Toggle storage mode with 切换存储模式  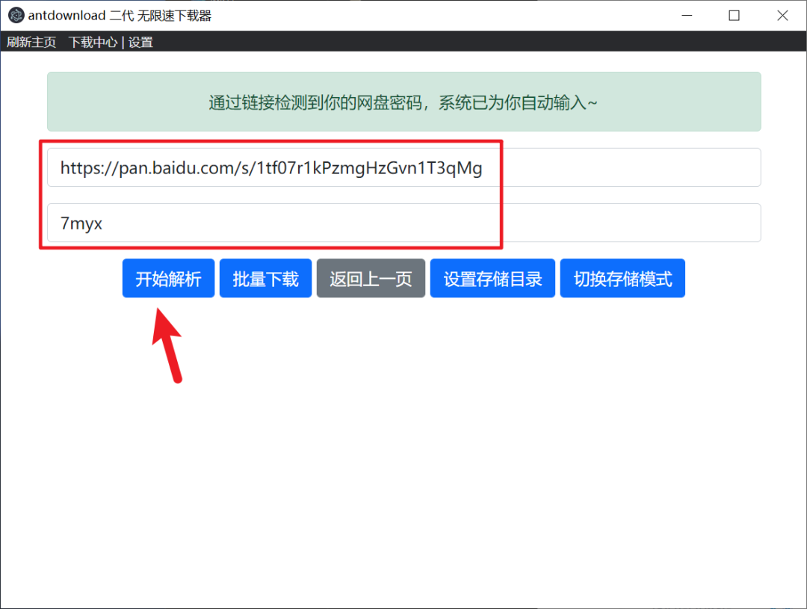pos(622,279)
